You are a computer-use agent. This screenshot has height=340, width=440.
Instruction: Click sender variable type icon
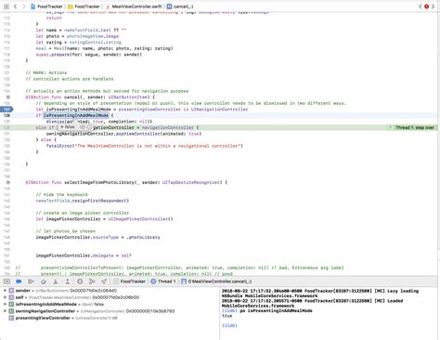[x=11, y=291]
